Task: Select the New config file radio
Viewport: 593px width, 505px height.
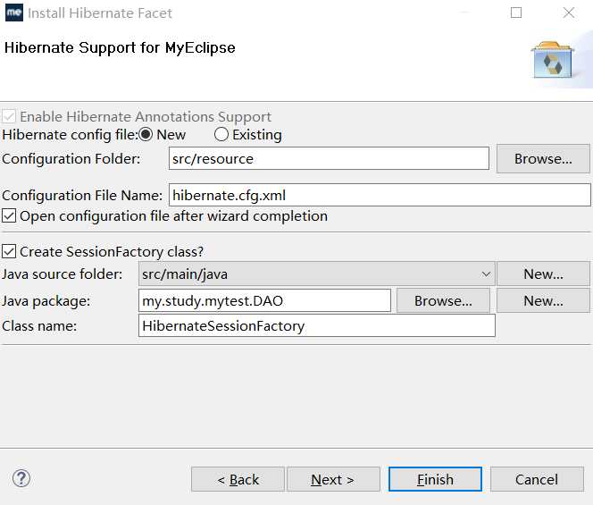Action: pos(146,134)
